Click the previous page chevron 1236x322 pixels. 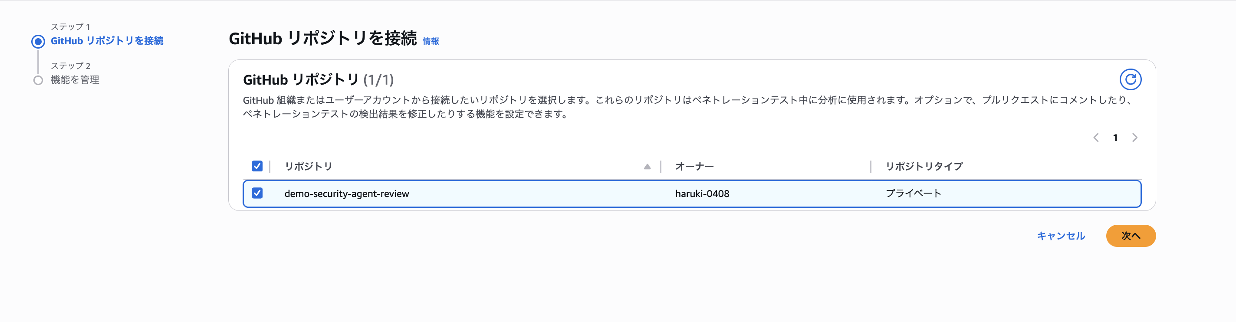(x=1096, y=138)
